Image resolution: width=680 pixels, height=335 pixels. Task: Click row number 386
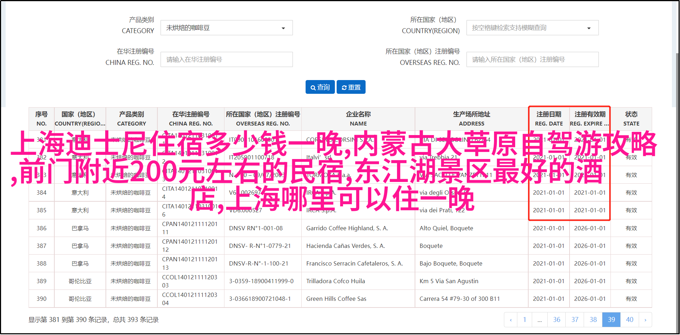click(42, 228)
